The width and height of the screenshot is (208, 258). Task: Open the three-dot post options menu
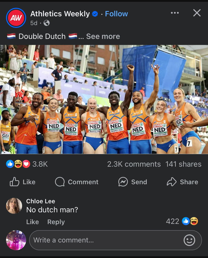point(175,13)
